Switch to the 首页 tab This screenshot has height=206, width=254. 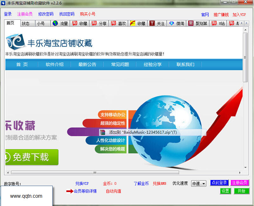pos(12,23)
